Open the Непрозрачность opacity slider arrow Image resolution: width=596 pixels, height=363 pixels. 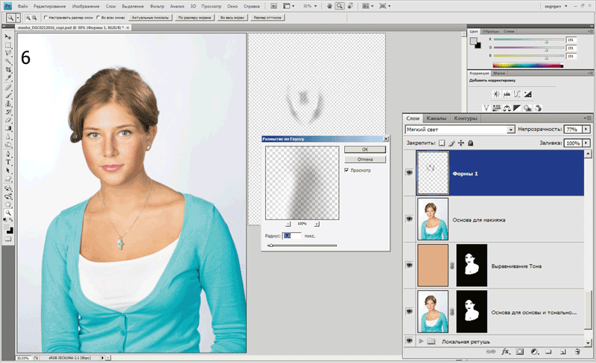coord(587,129)
